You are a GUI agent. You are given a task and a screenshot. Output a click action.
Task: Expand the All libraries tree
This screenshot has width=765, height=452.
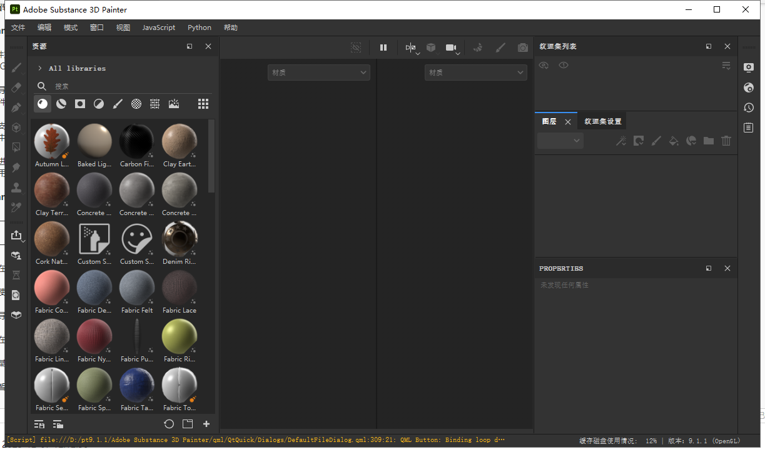click(40, 68)
